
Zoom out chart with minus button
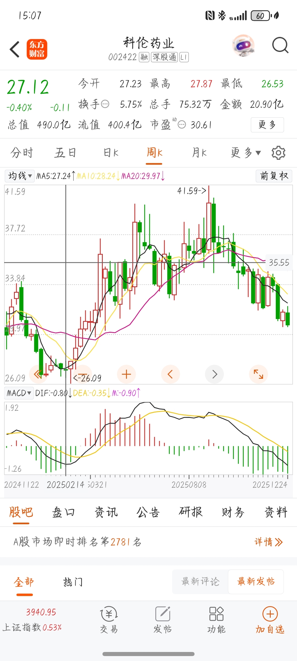click(x=82, y=374)
